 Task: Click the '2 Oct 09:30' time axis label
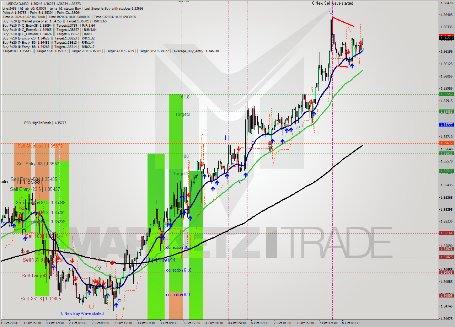[x=100, y=323]
